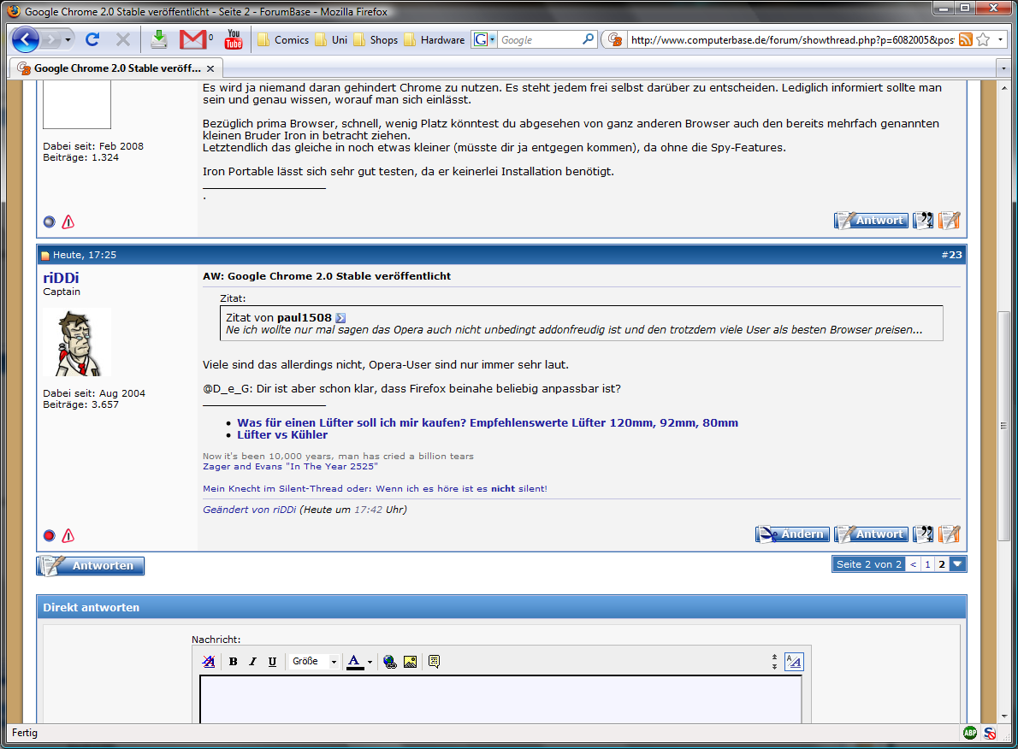Image resolution: width=1018 pixels, height=749 pixels.
Task: Click the forward navigation arrow
Action: coord(51,39)
